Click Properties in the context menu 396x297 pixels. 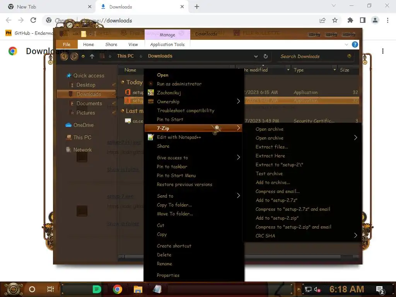168,275
